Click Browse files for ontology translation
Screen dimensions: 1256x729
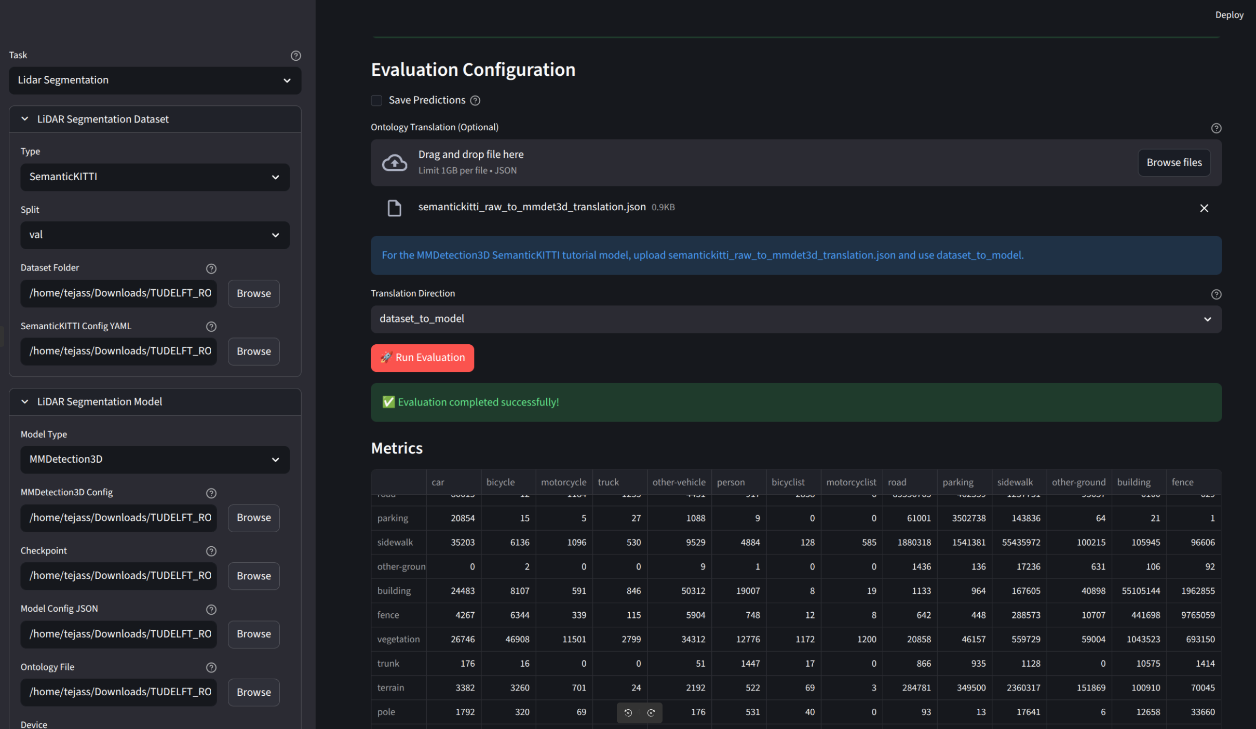pyautogui.click(x=1174, y=163)
